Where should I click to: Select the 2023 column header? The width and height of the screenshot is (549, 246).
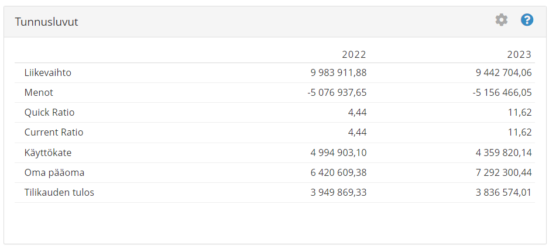pos(519,54)
